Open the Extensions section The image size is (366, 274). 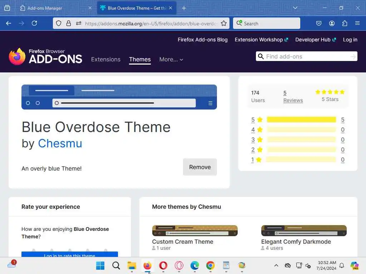(106, 60)
